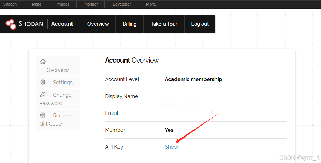The image size is (321, 163).
Task: Click Log out
Action: [200, 24]
